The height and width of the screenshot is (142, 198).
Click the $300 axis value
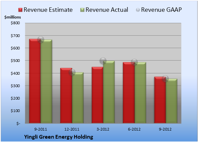point(15,86)
